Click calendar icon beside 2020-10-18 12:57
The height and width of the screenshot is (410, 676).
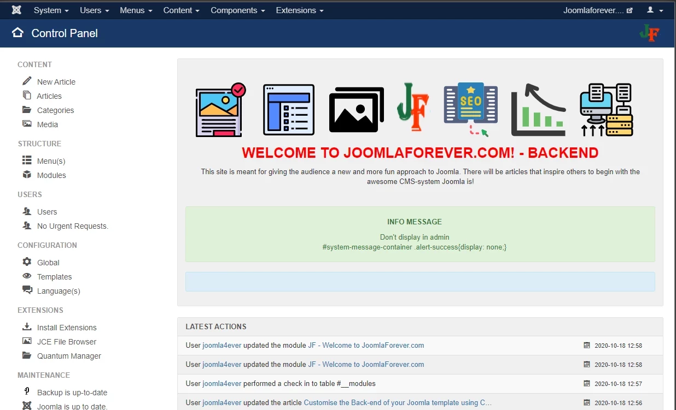[x=587, y=383]
